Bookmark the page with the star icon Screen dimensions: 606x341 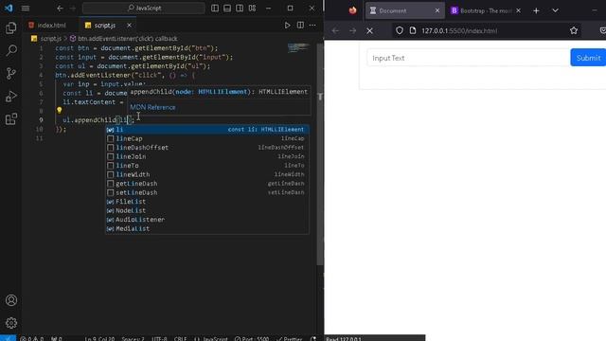[574, 30]
